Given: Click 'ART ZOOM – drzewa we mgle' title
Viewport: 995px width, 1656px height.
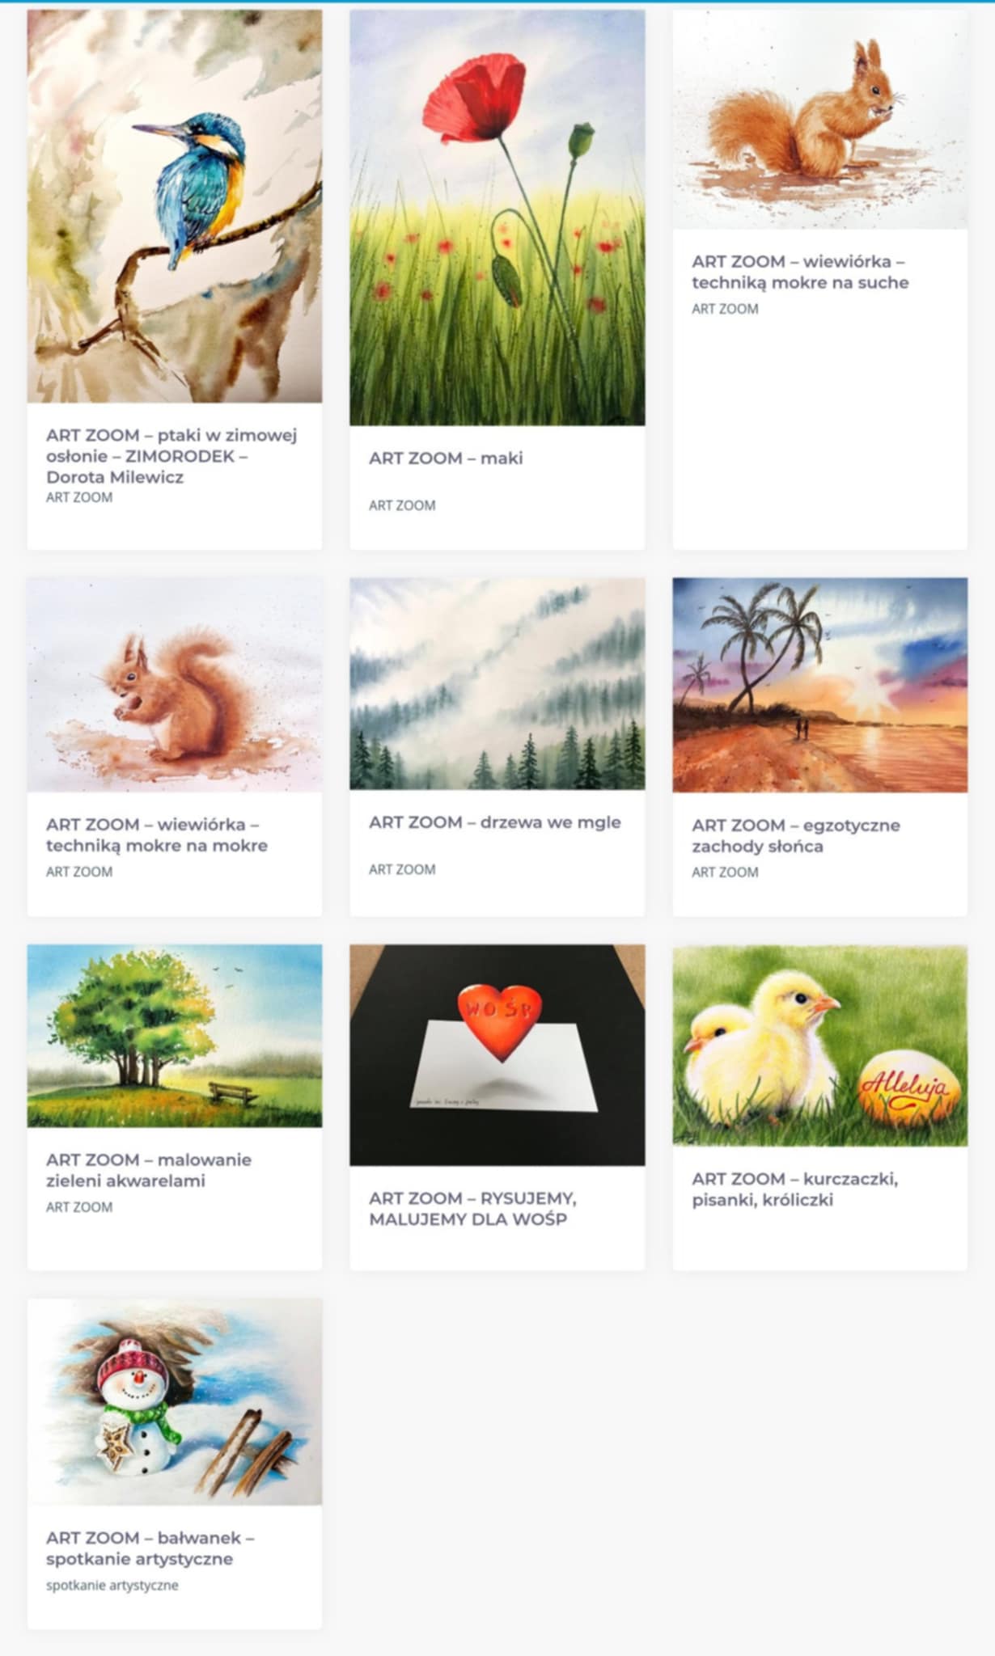Looking at the screenshot, I should coord(495,822).
